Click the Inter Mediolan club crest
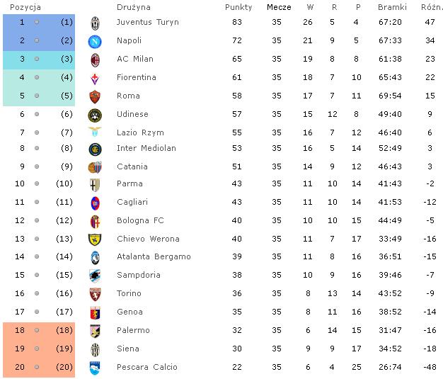The image size is (443, 379). [x=95, y=149]
